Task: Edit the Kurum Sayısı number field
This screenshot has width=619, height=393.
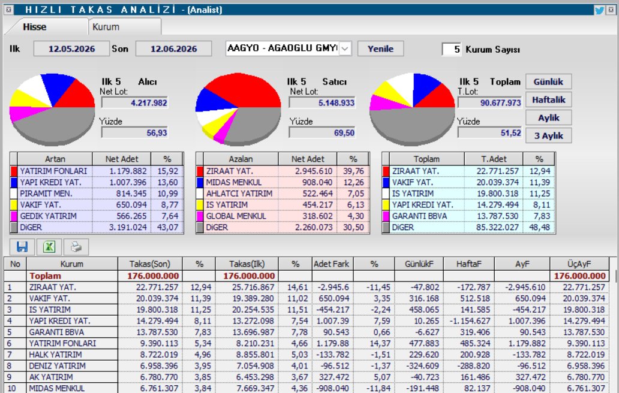Action: click(452, 49)
